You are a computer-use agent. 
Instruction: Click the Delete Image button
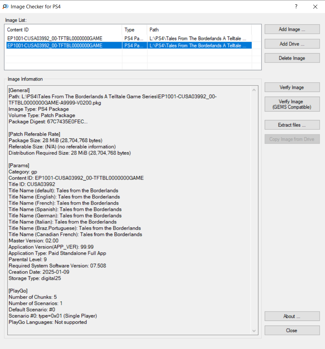(292, 58)
